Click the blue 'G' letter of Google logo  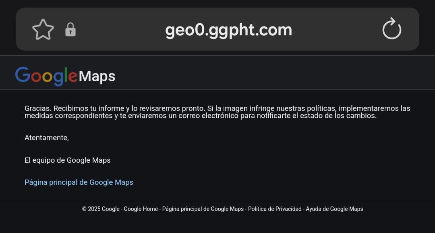[23, 75]
